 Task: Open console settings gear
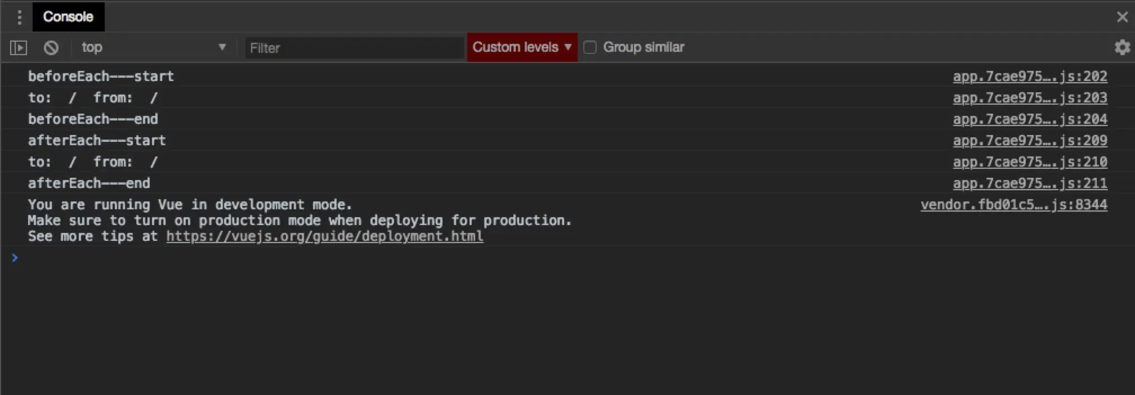tap(1122, 47)
